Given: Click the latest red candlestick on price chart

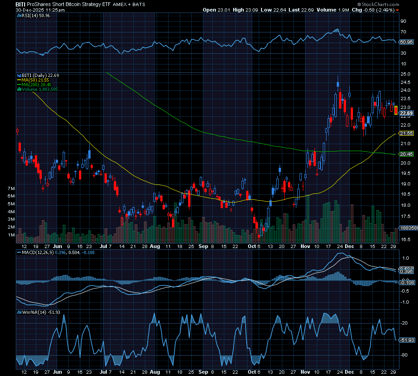Looking at the screenshot, I should coord(396,110).
